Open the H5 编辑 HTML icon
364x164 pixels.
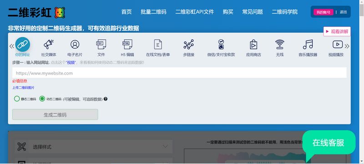click(x=127, y=44)
